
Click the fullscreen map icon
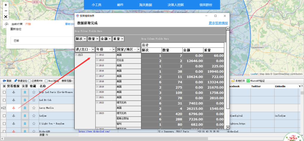[6, 17]
